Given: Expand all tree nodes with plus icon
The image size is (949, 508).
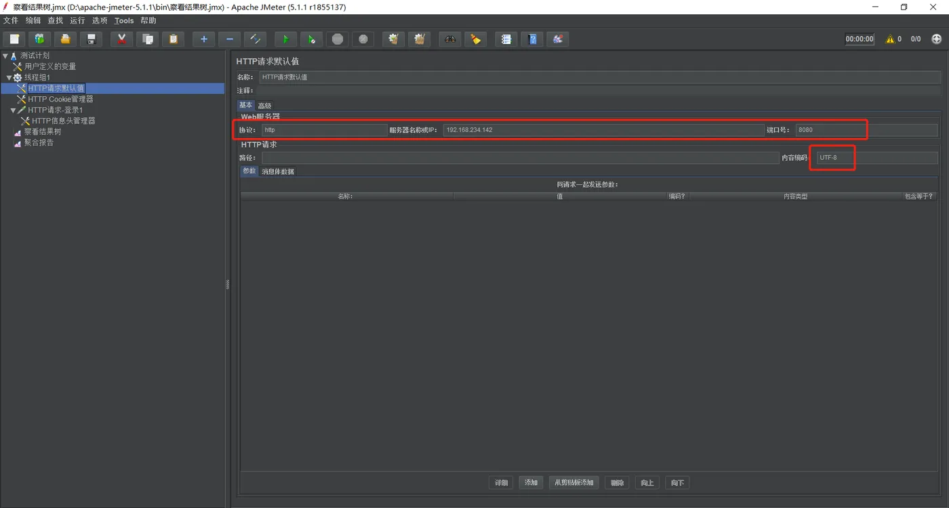Looking at the screenshot, I should pos(203,39).
